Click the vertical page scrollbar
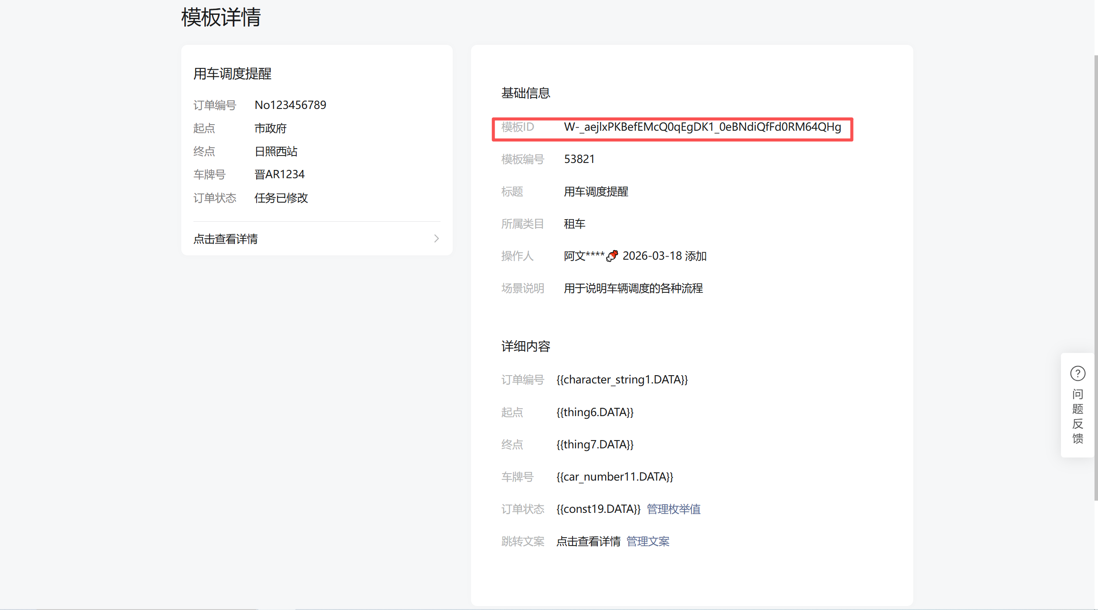Viewport: 1098px width, 610px height. click(1095, 279)
